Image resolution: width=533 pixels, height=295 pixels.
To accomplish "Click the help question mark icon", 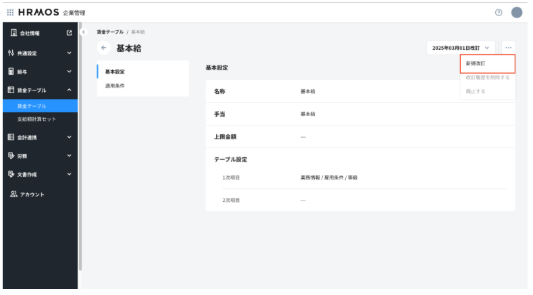I will click(499, 13).
